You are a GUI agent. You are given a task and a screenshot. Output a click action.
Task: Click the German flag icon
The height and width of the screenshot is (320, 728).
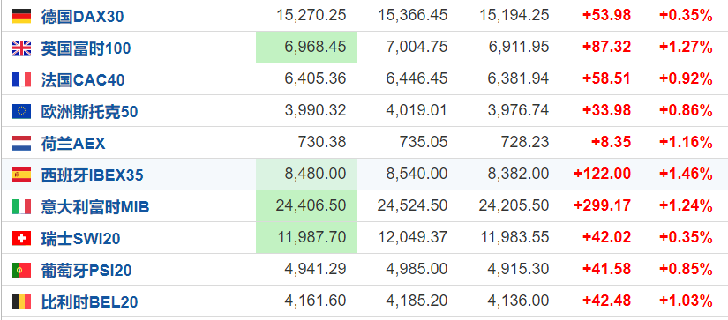(21, 16)
